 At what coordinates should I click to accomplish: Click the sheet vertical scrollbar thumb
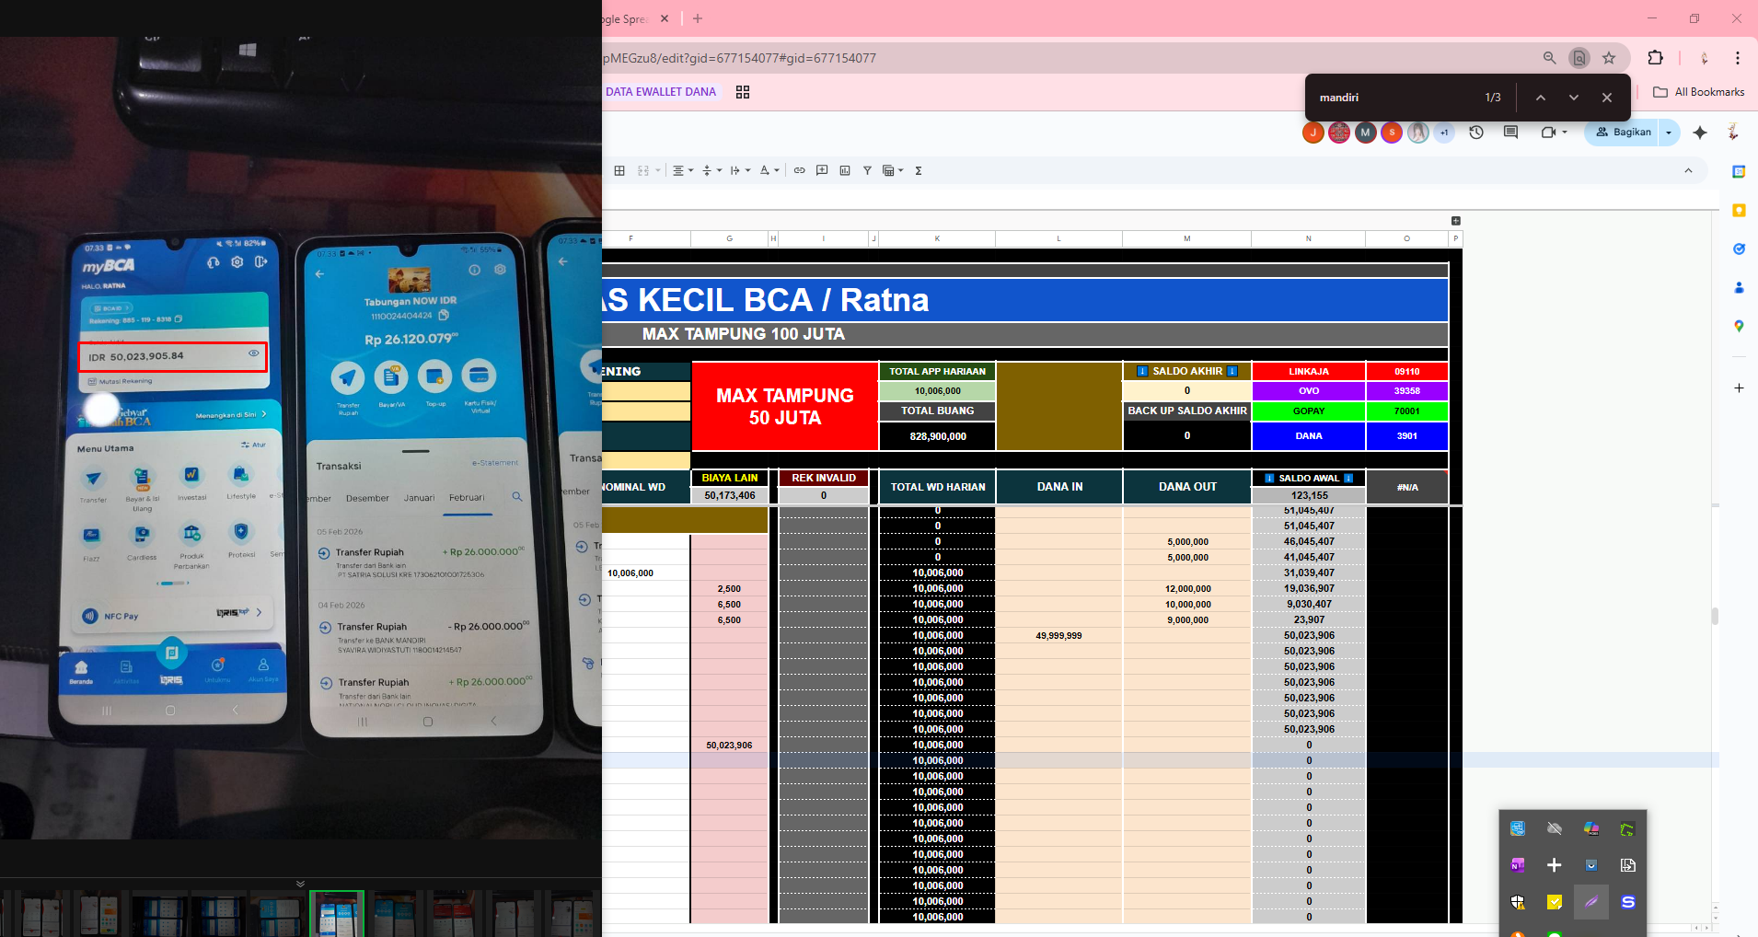(1715, 617)
